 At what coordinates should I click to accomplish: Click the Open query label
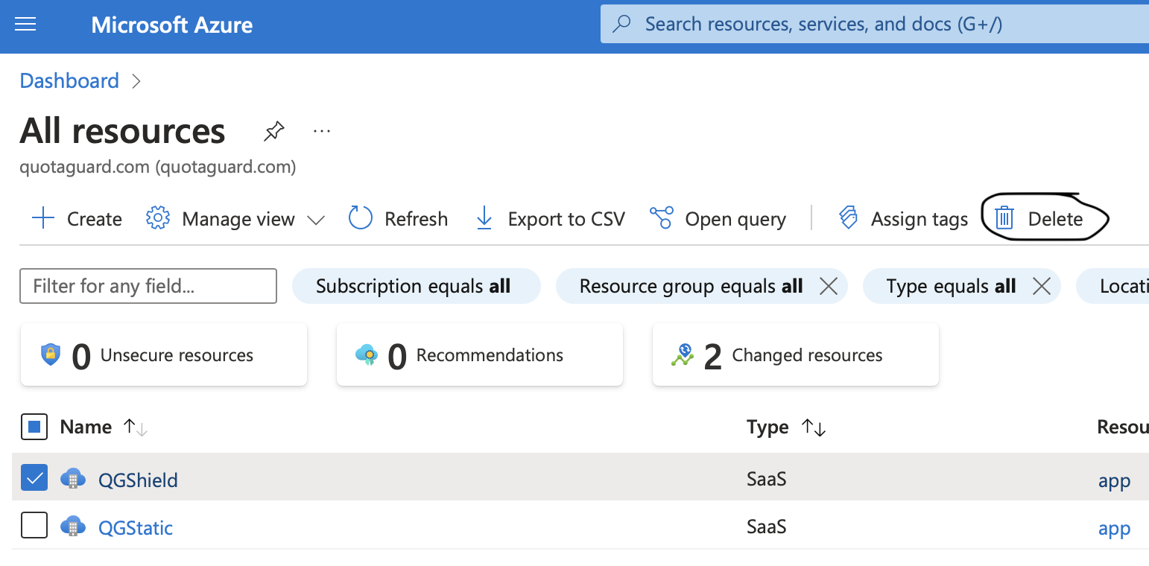(735, 219)
